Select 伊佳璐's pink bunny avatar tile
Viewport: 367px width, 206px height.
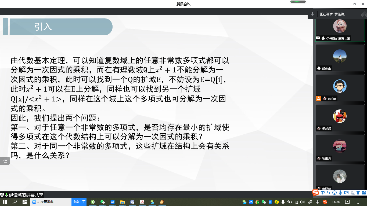tap(340, 26)
